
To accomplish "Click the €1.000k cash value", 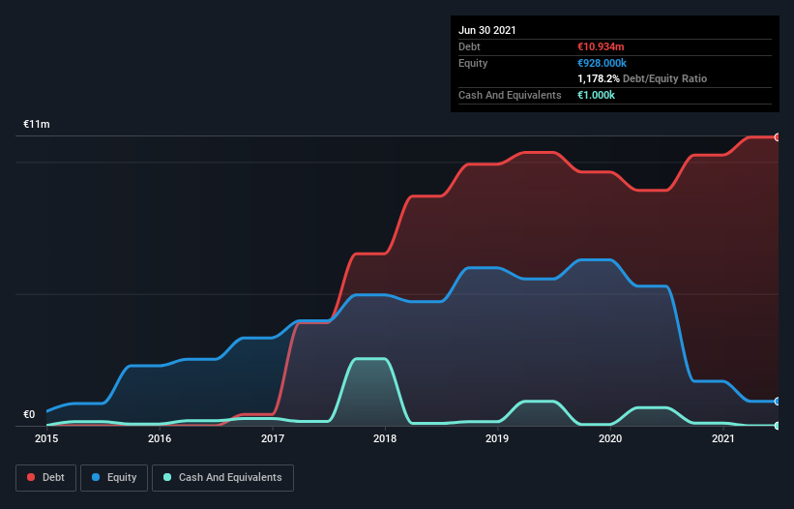I will tap(596, 95).
